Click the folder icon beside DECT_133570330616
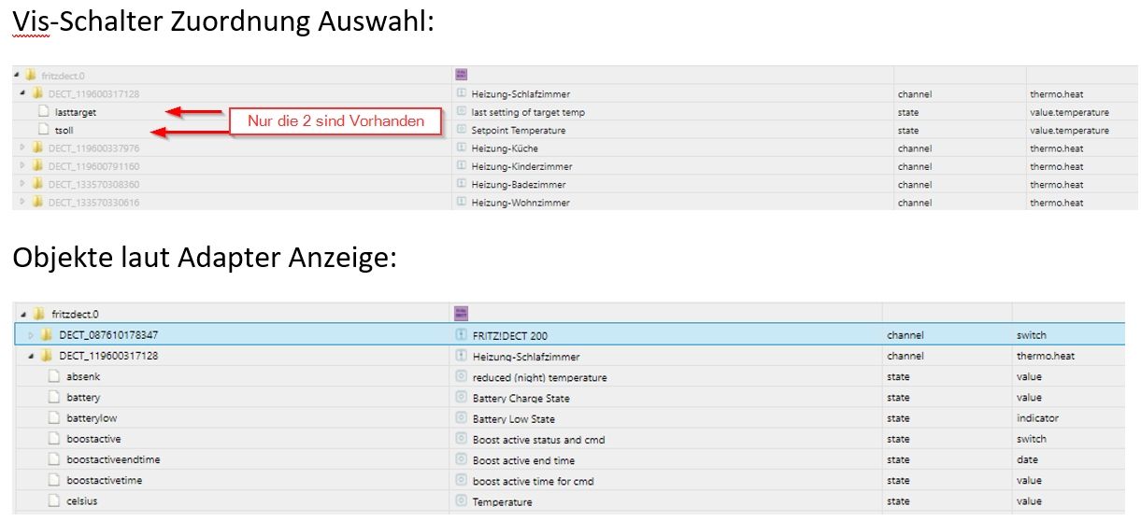Screen dimensions: 1141x521 (37, 203)
